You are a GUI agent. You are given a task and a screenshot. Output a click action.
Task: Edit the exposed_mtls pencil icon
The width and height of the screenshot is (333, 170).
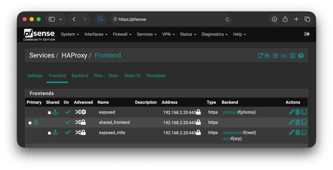tap(291, 132)
